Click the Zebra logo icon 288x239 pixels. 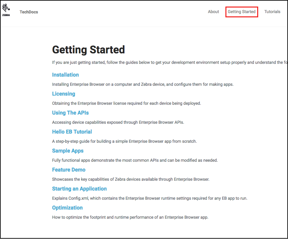click(6, 10)
